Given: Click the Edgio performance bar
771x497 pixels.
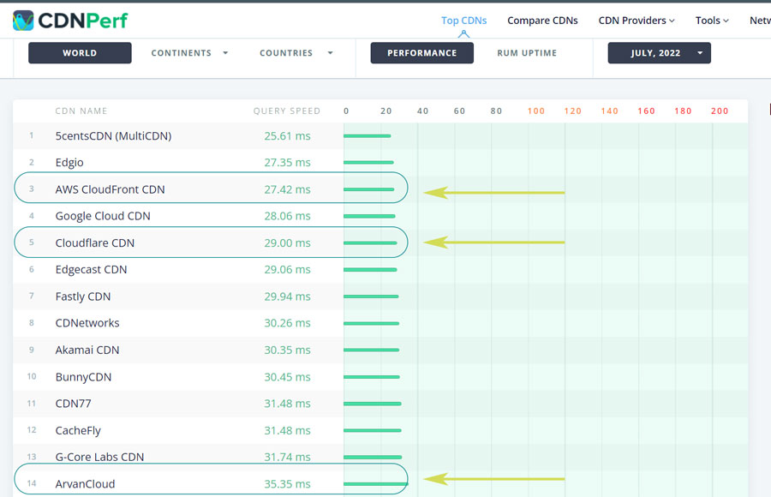Looking at the screenshot, I should pos(368,163).
